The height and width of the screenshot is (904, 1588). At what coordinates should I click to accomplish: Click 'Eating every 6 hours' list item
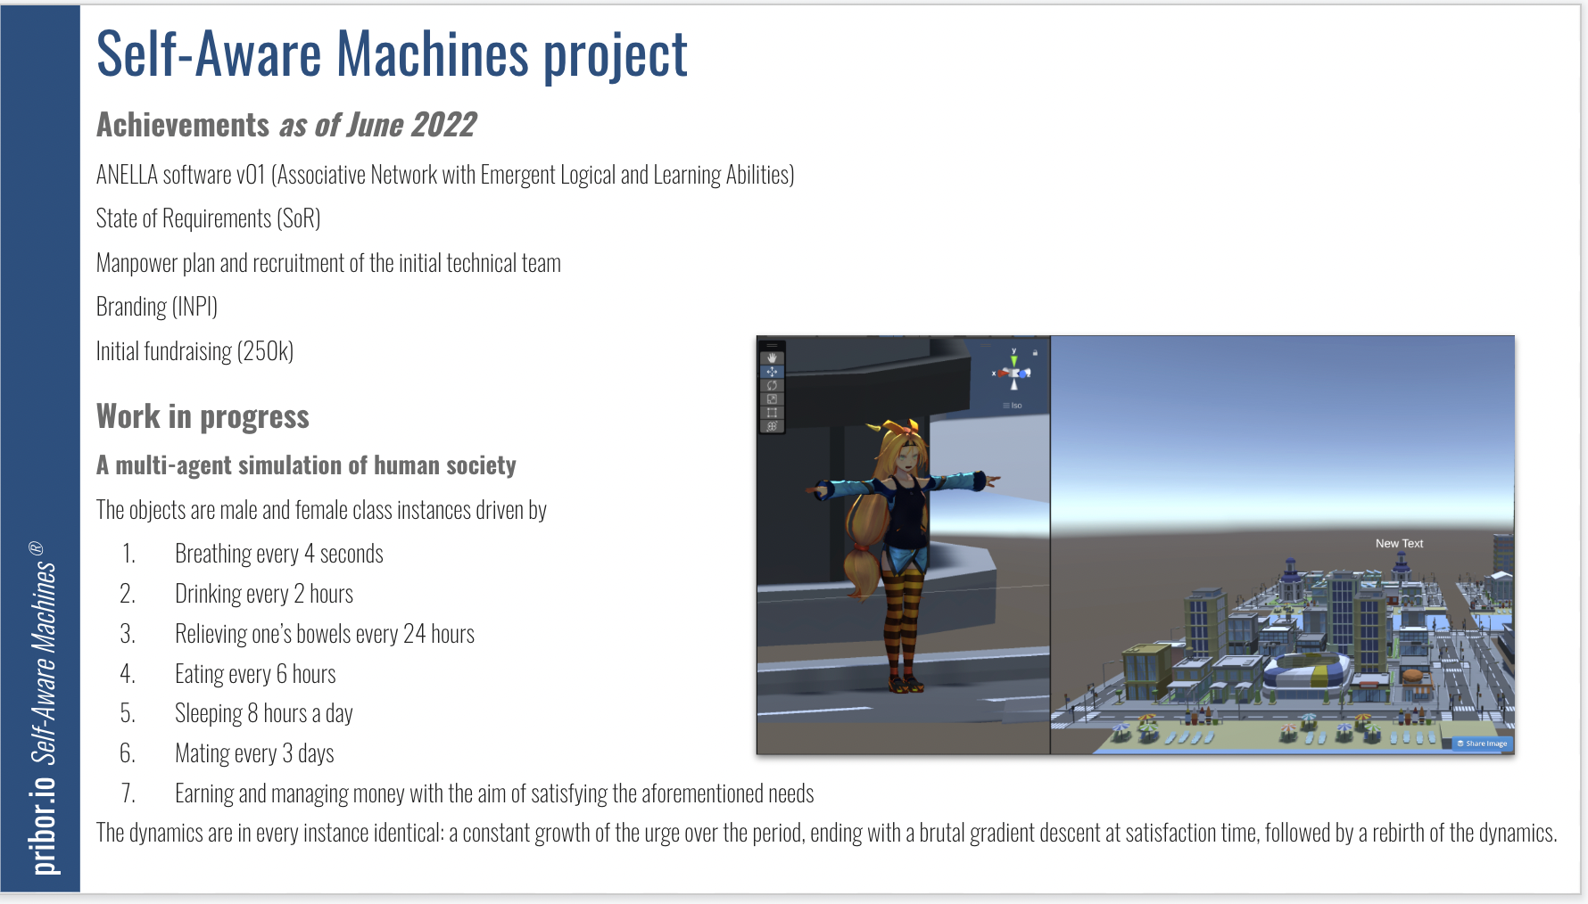point(255,674)
